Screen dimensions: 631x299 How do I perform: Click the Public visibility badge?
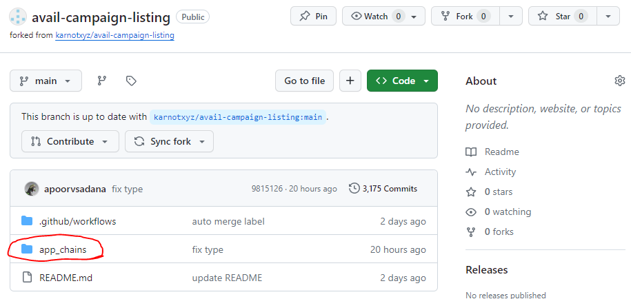point(193,17)
